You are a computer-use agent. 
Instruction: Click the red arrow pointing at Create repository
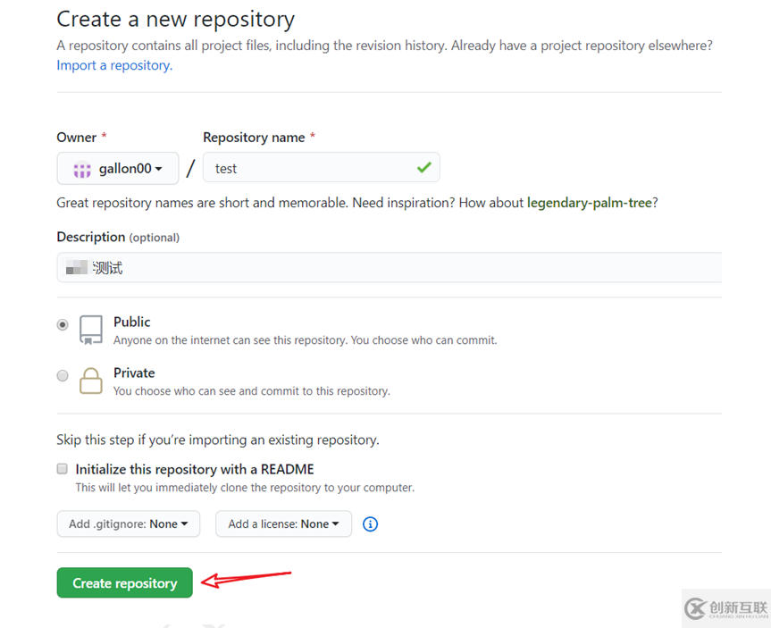247,581
